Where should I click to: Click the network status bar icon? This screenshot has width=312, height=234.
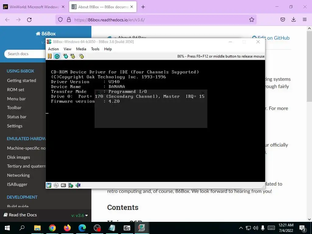[70, 185]
